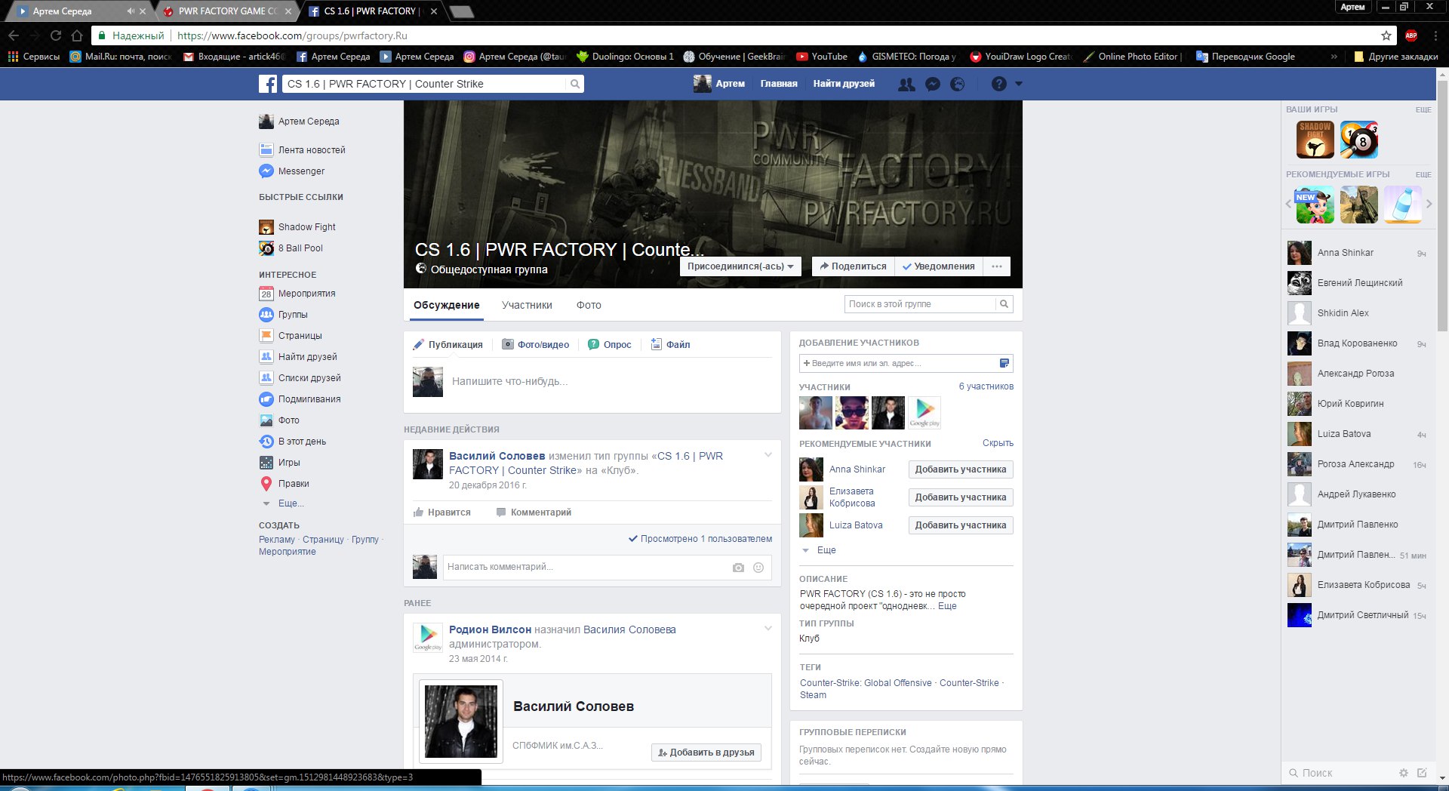Switch to the Участники tab

pos(527,305)
